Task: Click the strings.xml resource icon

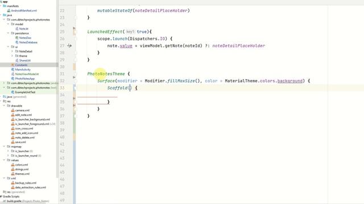Action: point(13,169)
